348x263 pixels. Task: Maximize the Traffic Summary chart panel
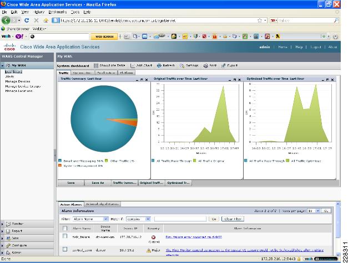[142, 80]
